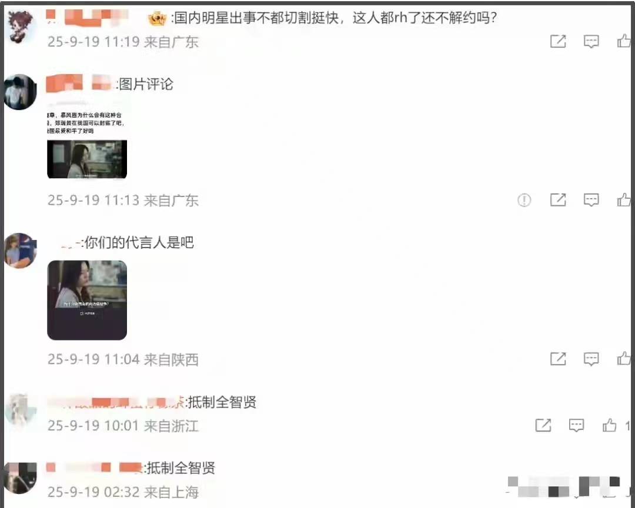
Task: Share the 11:13 图片评论 comment
Action: [557, 200]
